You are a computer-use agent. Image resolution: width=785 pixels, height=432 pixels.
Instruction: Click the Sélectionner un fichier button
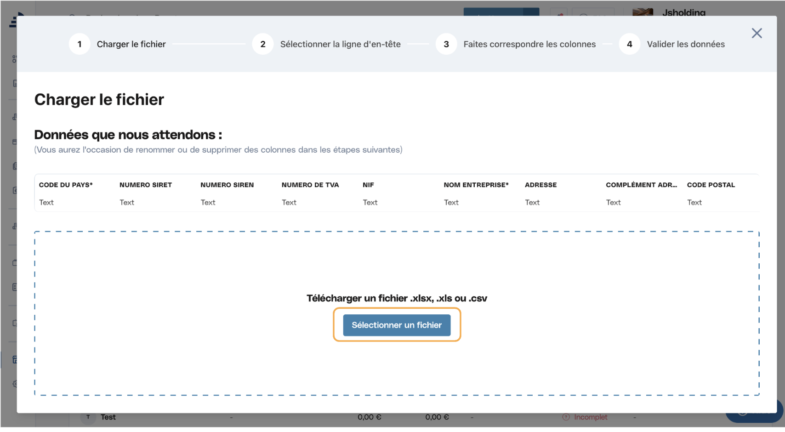tap(397, 325)
